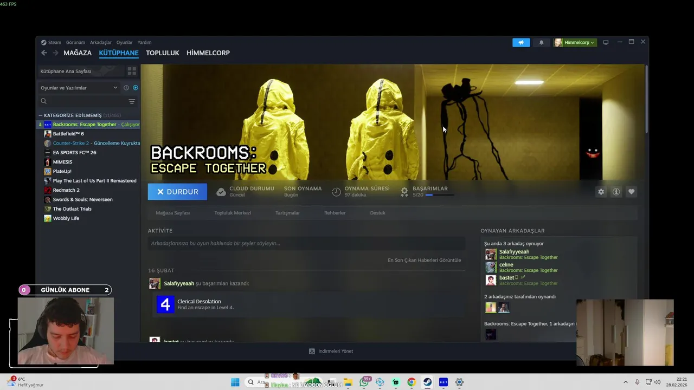This screenshot has height=390, width=694.
Task: Click the activity status input field
Action: pos(306,243)
